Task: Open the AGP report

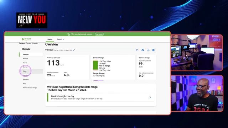Action: tap(24, 84)
